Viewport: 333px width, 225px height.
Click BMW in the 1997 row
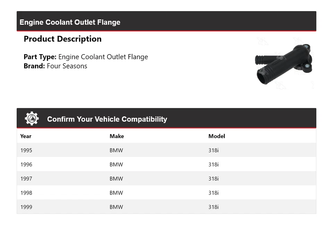coord(116,178)
